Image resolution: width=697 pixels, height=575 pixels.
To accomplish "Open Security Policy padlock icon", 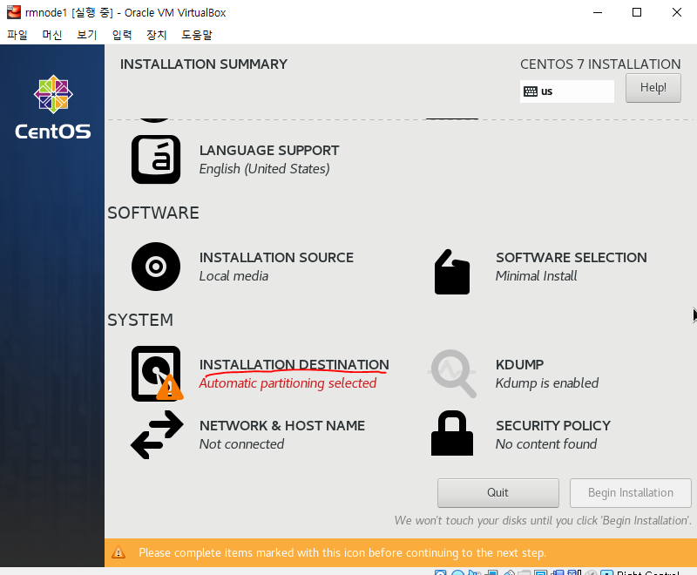I will pyautogui.click(x=452, y=433).
